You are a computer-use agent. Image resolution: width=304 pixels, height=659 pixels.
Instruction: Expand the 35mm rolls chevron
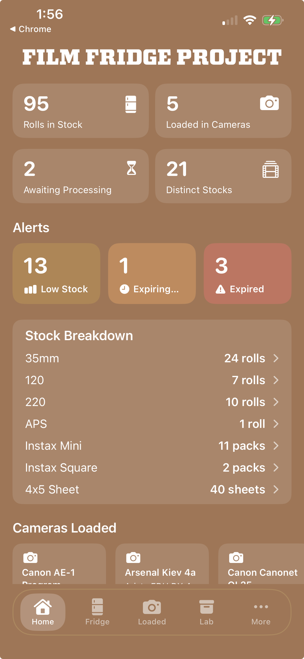tap(276, 358)
